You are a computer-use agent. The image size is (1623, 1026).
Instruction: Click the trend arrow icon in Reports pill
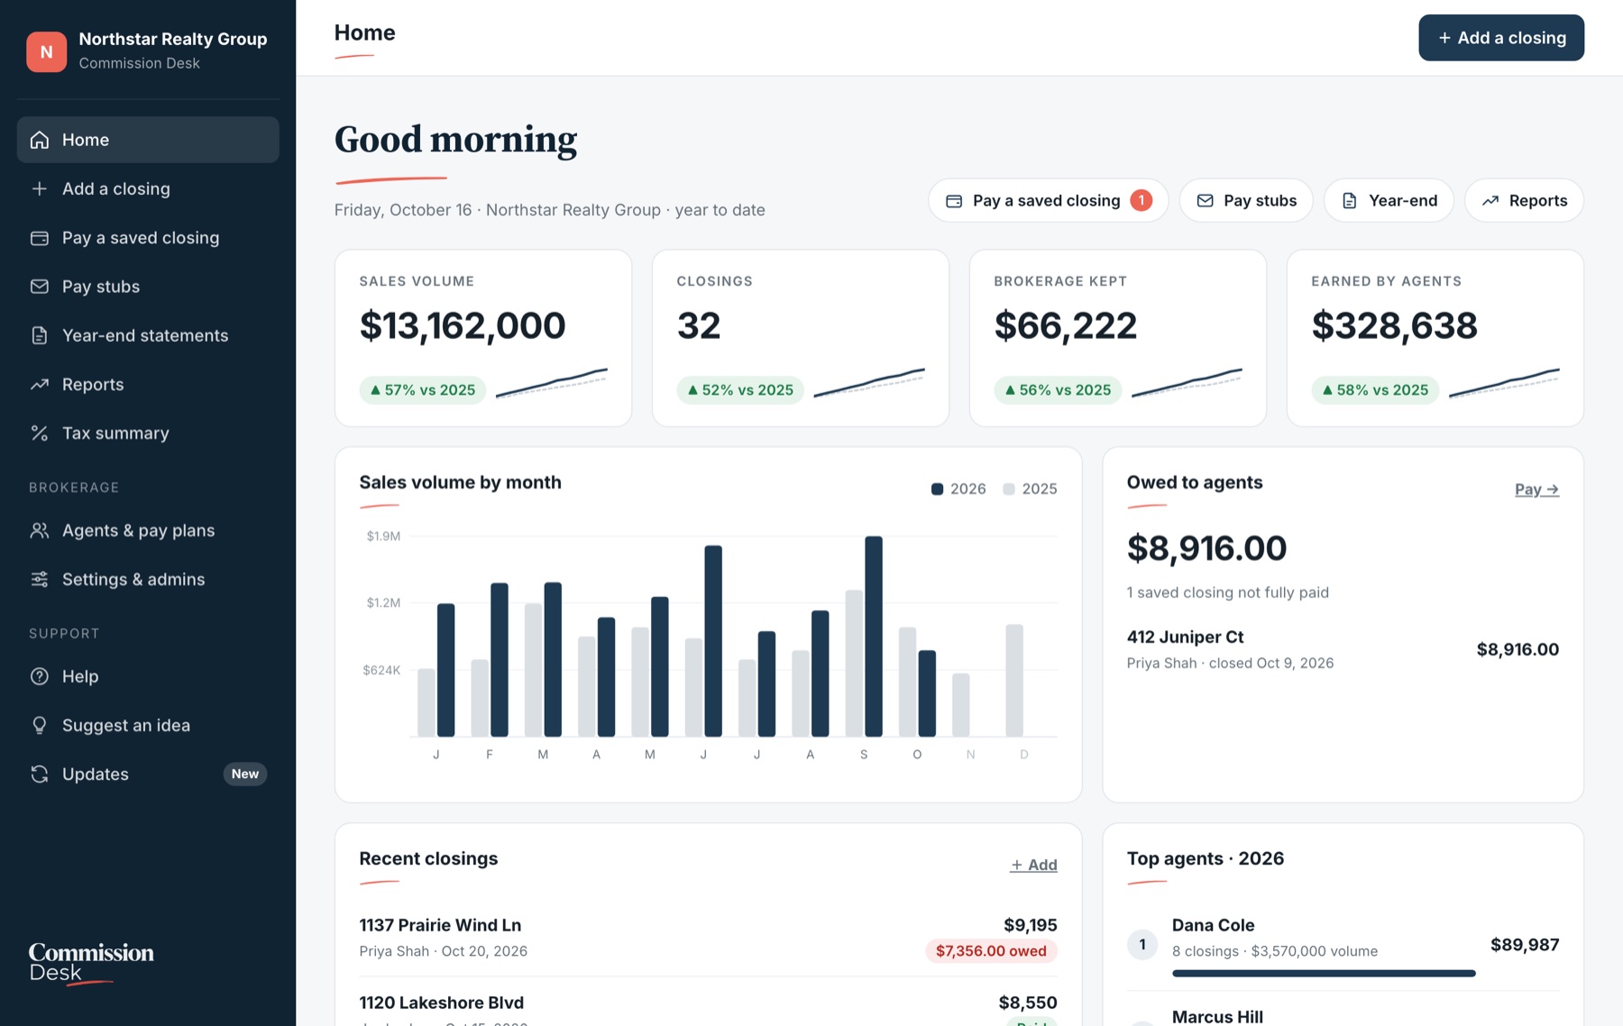pyautogui.click(x=1490, y=201)
